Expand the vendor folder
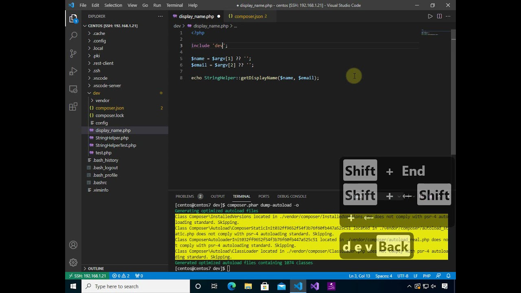The image size is (521, 293). pos(125,101)
